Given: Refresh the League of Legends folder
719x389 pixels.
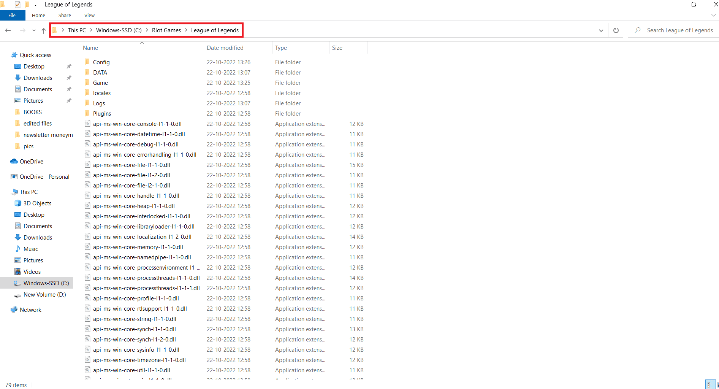Looking at the screenshot, I should [x=616, y=30].
